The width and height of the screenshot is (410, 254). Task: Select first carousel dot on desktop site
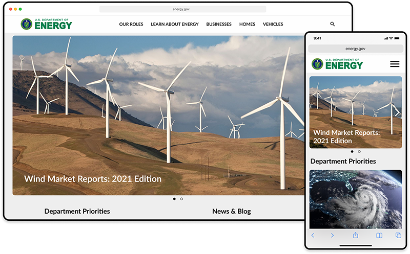[174, 199]
